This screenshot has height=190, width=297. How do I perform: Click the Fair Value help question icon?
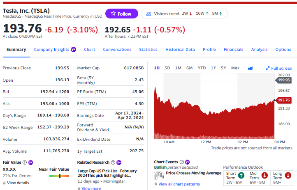click(x=25, y=162)
